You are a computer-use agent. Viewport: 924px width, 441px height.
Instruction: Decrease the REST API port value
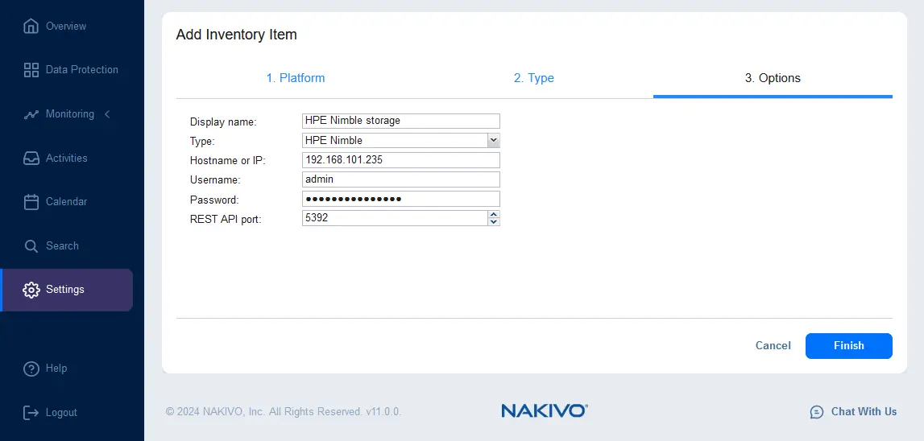coord(494,222)
